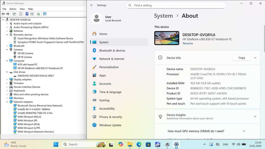Open the File menu in Device Manager
Image resolution: width=265 pixels, height=149 pixels.
pos(5,9)
